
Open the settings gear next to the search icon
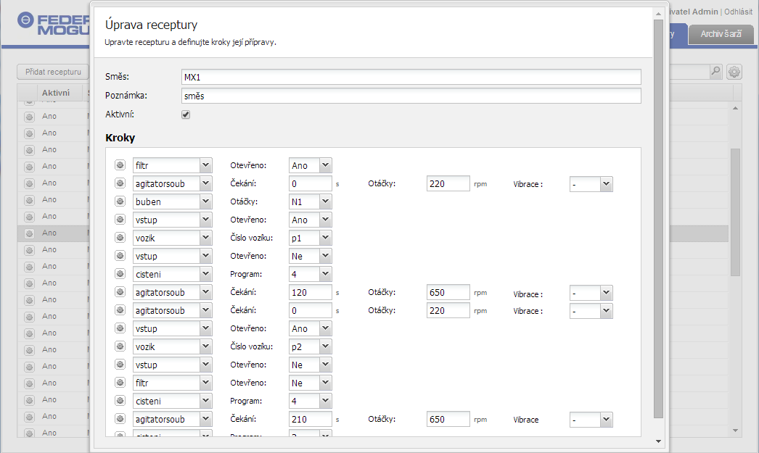click(x=734, y=72)
